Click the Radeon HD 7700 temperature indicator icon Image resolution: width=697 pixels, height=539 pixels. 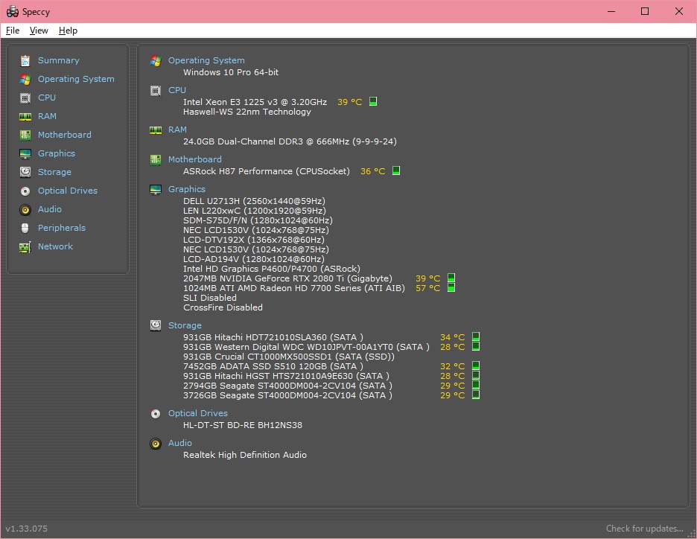451,288
